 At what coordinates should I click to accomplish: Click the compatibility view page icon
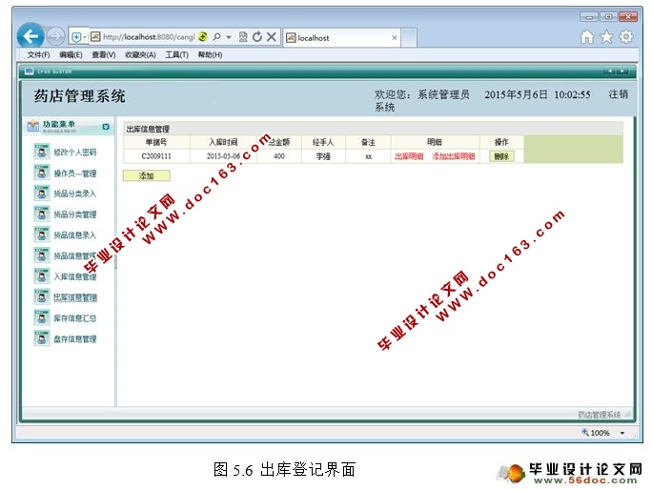click(x=243, y=37)
